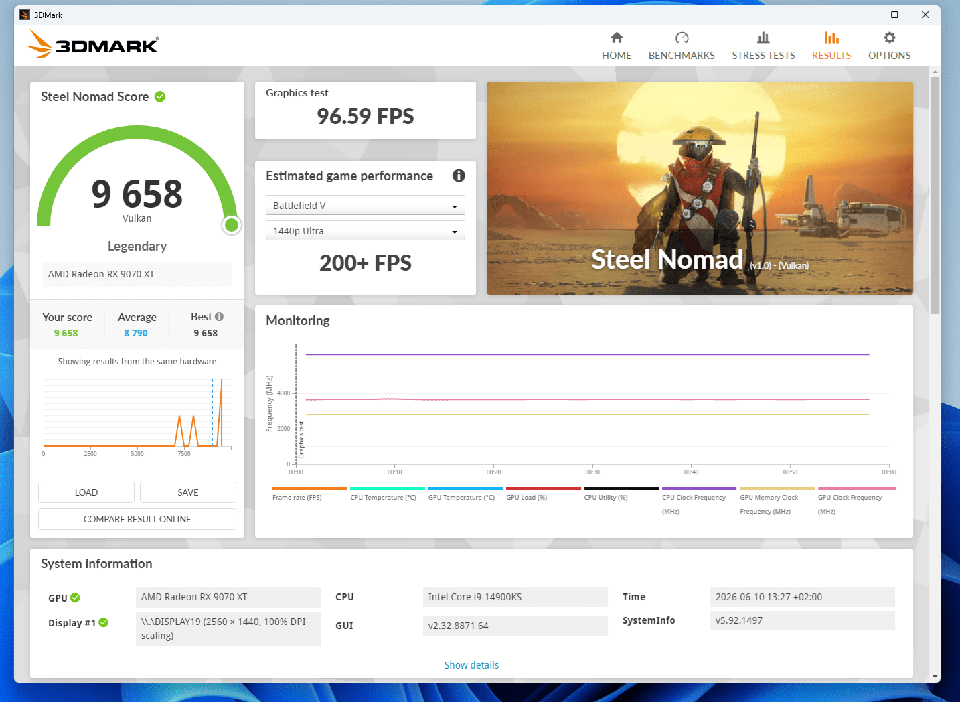The width and height of the screenshot is (960, 702).
Task: Click the vertical scrollbar thumb
Action: [935, 196]
